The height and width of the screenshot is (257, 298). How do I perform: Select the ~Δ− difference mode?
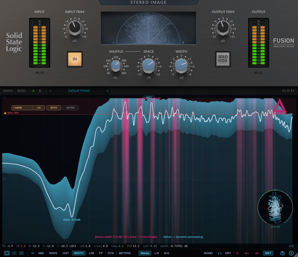coord(257,253)
